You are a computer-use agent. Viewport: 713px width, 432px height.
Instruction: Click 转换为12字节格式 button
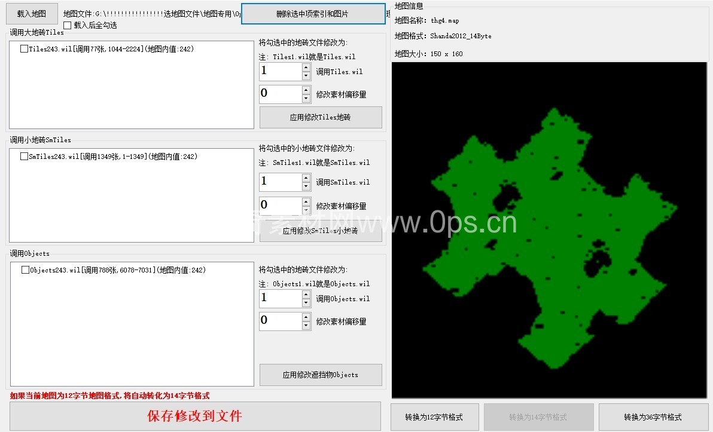434,417
